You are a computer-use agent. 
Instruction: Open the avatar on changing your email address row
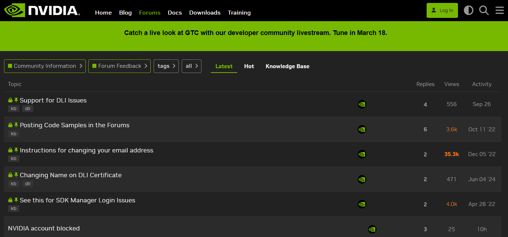[362, 154]
